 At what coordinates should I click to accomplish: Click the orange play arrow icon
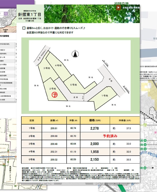[x=118, y=8]
